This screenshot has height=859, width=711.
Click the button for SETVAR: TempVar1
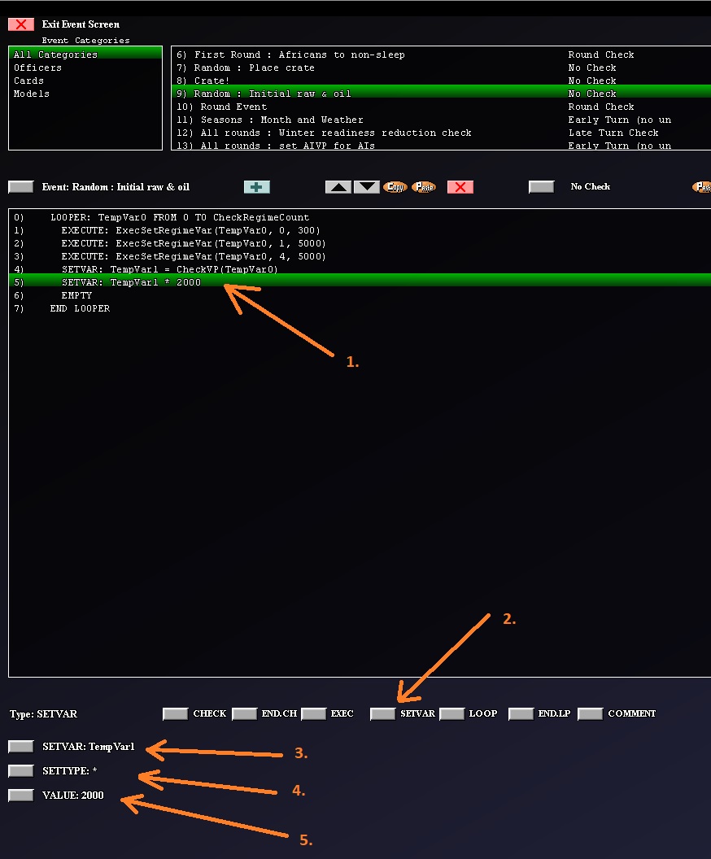pyautogui.click(x=21, y=746)
